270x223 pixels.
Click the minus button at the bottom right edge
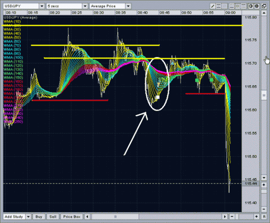(x=264, y=209)
